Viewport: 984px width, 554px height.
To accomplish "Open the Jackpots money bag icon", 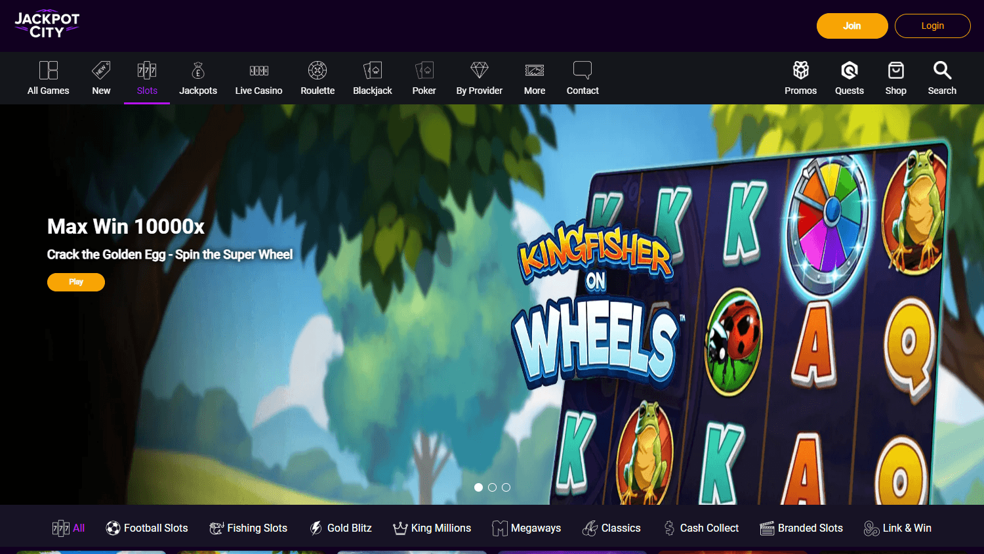I will [198, 70].
